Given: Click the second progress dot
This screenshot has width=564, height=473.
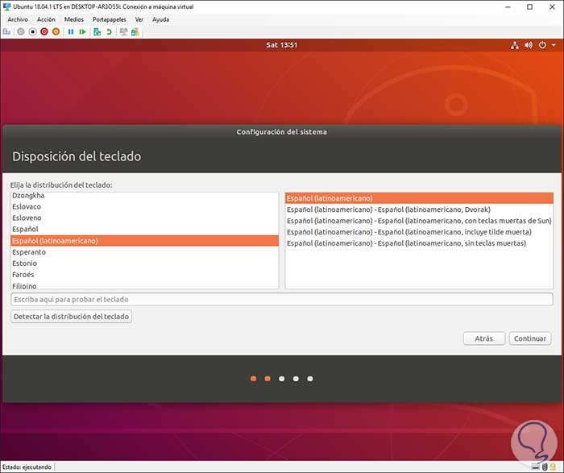Looking at the screenshot, I should point(267,379).
